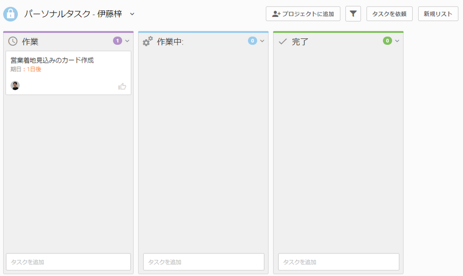Click the 作業中: list title
The height and width of the screenshot is (276, 463).
170,41
